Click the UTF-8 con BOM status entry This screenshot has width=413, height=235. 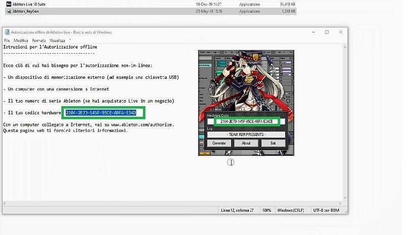326,210
